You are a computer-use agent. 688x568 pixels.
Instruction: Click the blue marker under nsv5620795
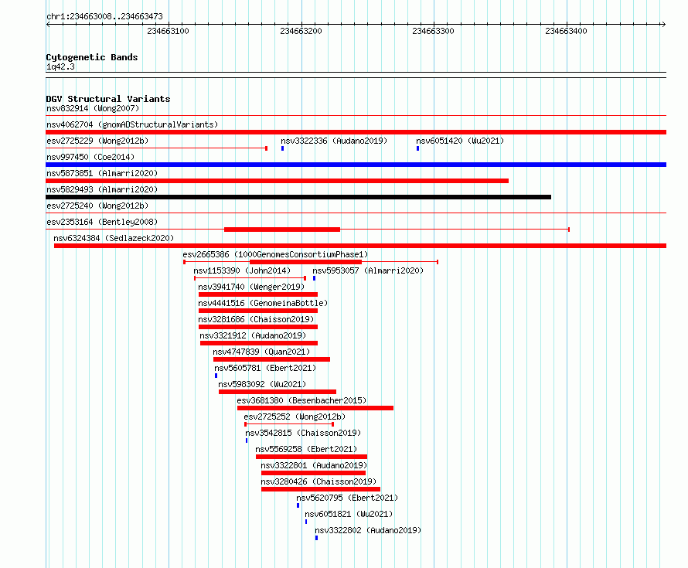point(298,505)
